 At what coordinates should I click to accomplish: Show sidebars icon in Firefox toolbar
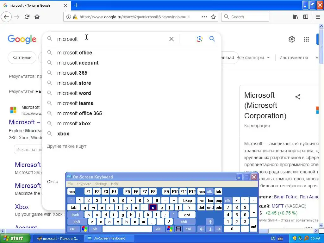click(306, 17)
